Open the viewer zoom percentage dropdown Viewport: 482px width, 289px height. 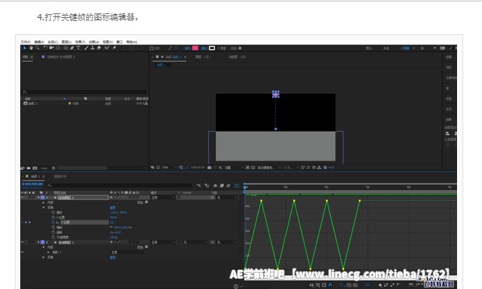click(169, 167)
